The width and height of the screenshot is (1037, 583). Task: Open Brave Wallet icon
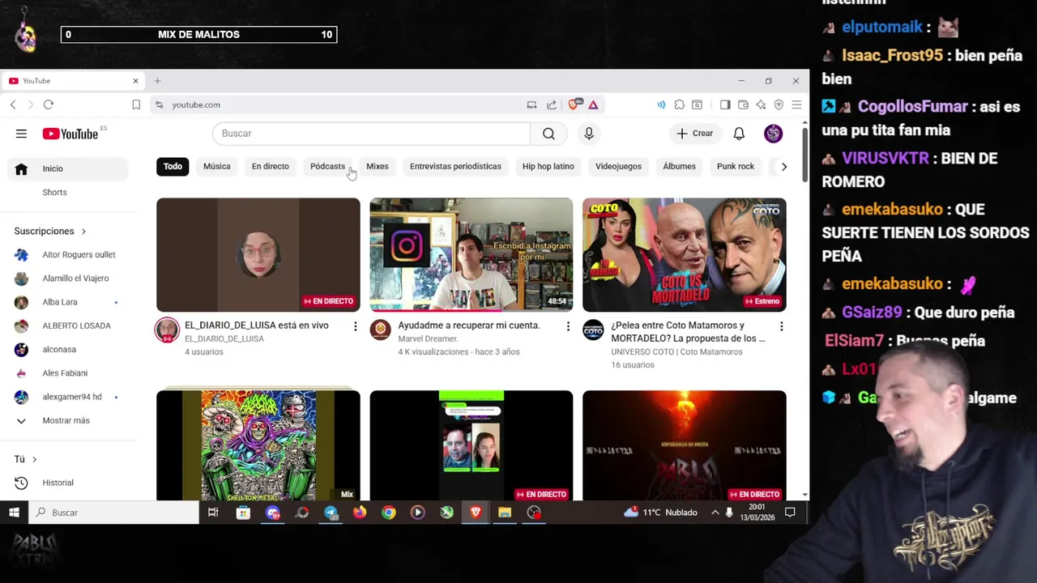tap(743, 104)
